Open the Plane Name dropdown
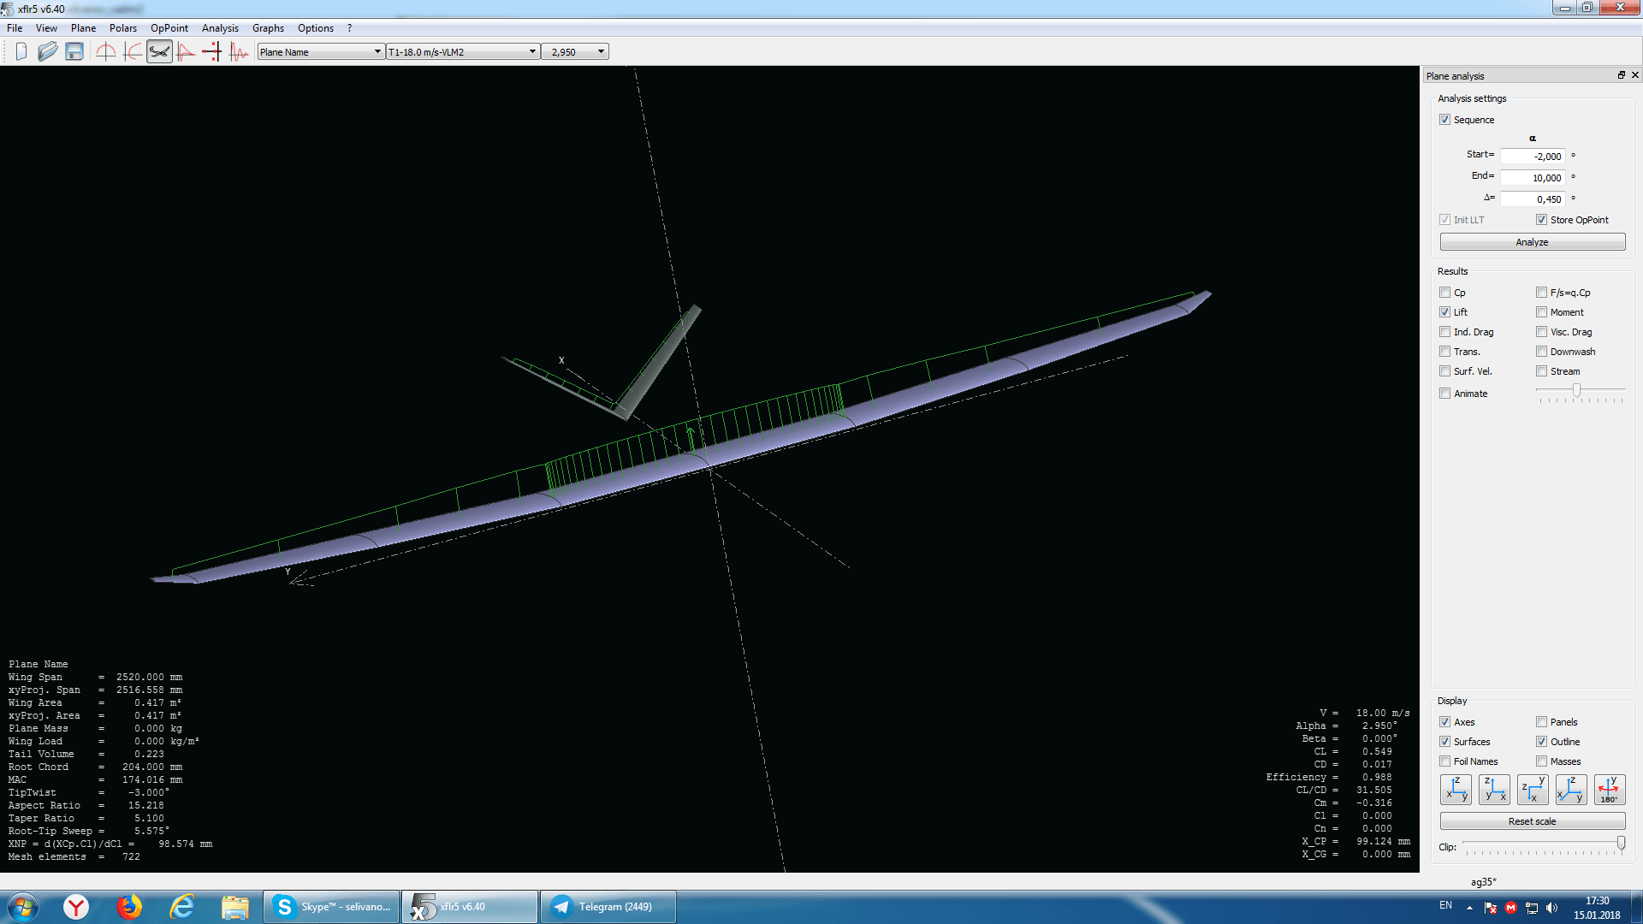The image size is (1643, 924). [320, 52]
